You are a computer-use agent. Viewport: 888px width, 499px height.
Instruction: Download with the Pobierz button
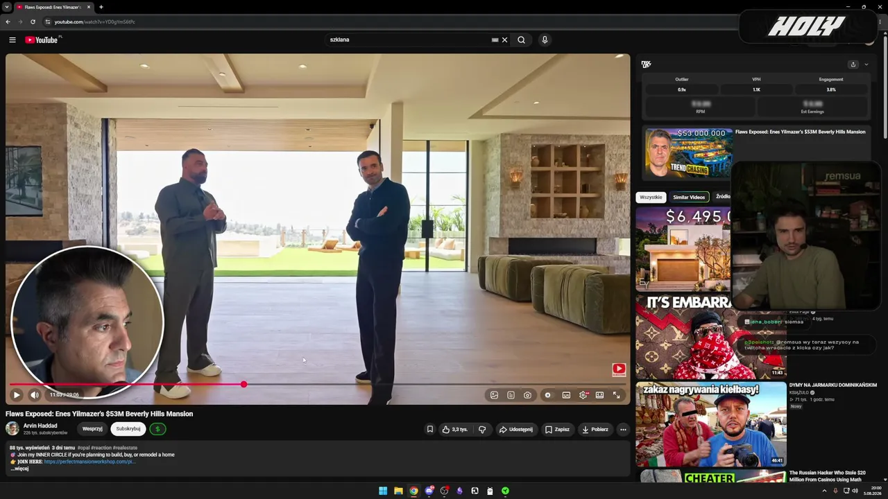pyautogui.click(x=595, y=429)
